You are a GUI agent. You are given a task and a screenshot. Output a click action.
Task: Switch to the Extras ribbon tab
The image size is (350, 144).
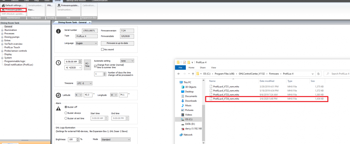pyautogui.click(x=58, y=1)
